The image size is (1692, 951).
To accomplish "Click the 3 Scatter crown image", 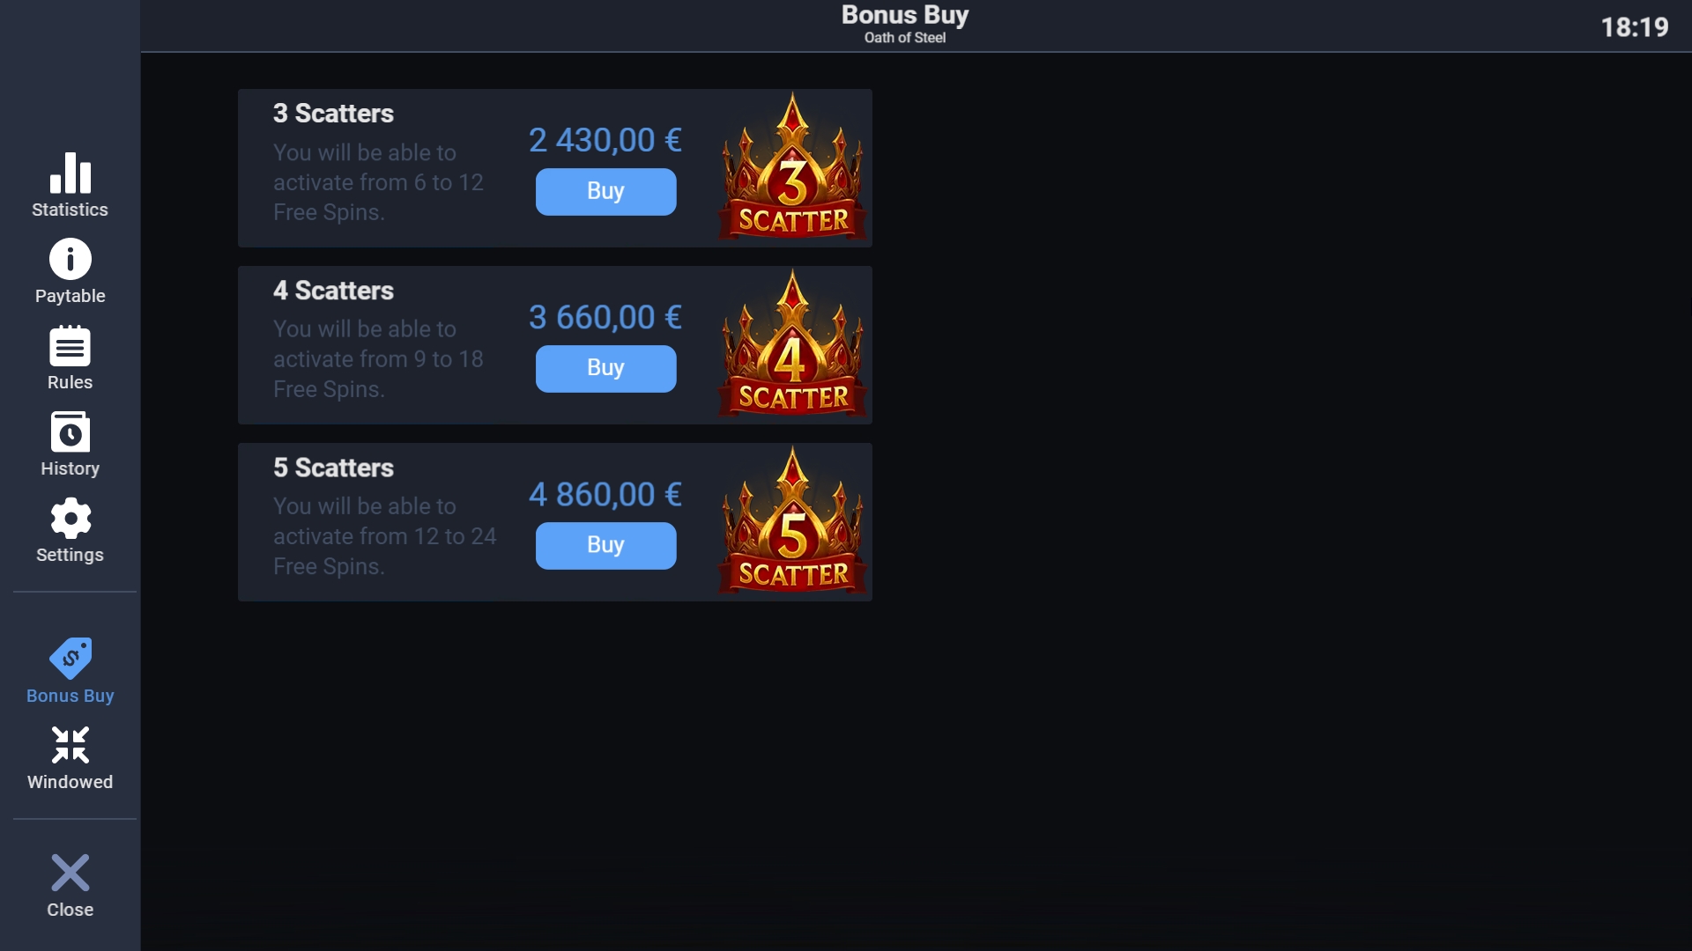I will pos(792,166).
